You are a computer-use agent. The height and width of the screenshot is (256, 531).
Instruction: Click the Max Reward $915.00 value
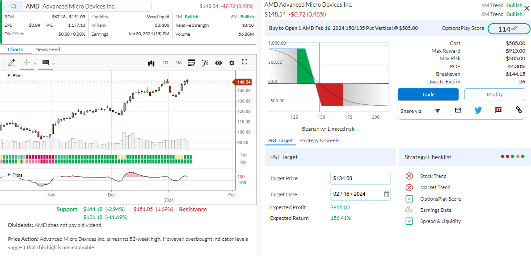[x=515, y=51]
